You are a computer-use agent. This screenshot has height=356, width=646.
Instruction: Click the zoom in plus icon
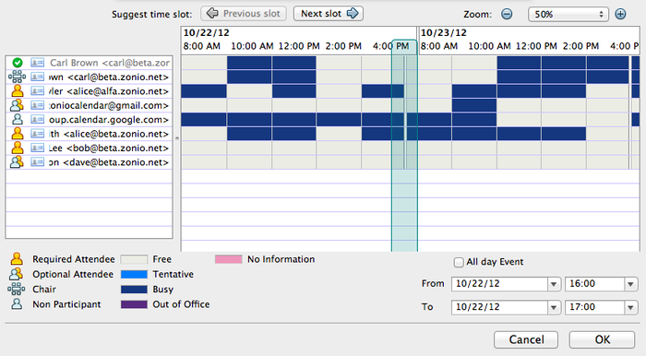click(620, 14)
